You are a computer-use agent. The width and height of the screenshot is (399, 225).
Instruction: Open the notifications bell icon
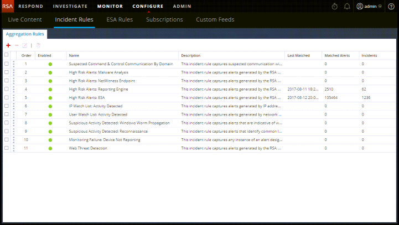347,6
